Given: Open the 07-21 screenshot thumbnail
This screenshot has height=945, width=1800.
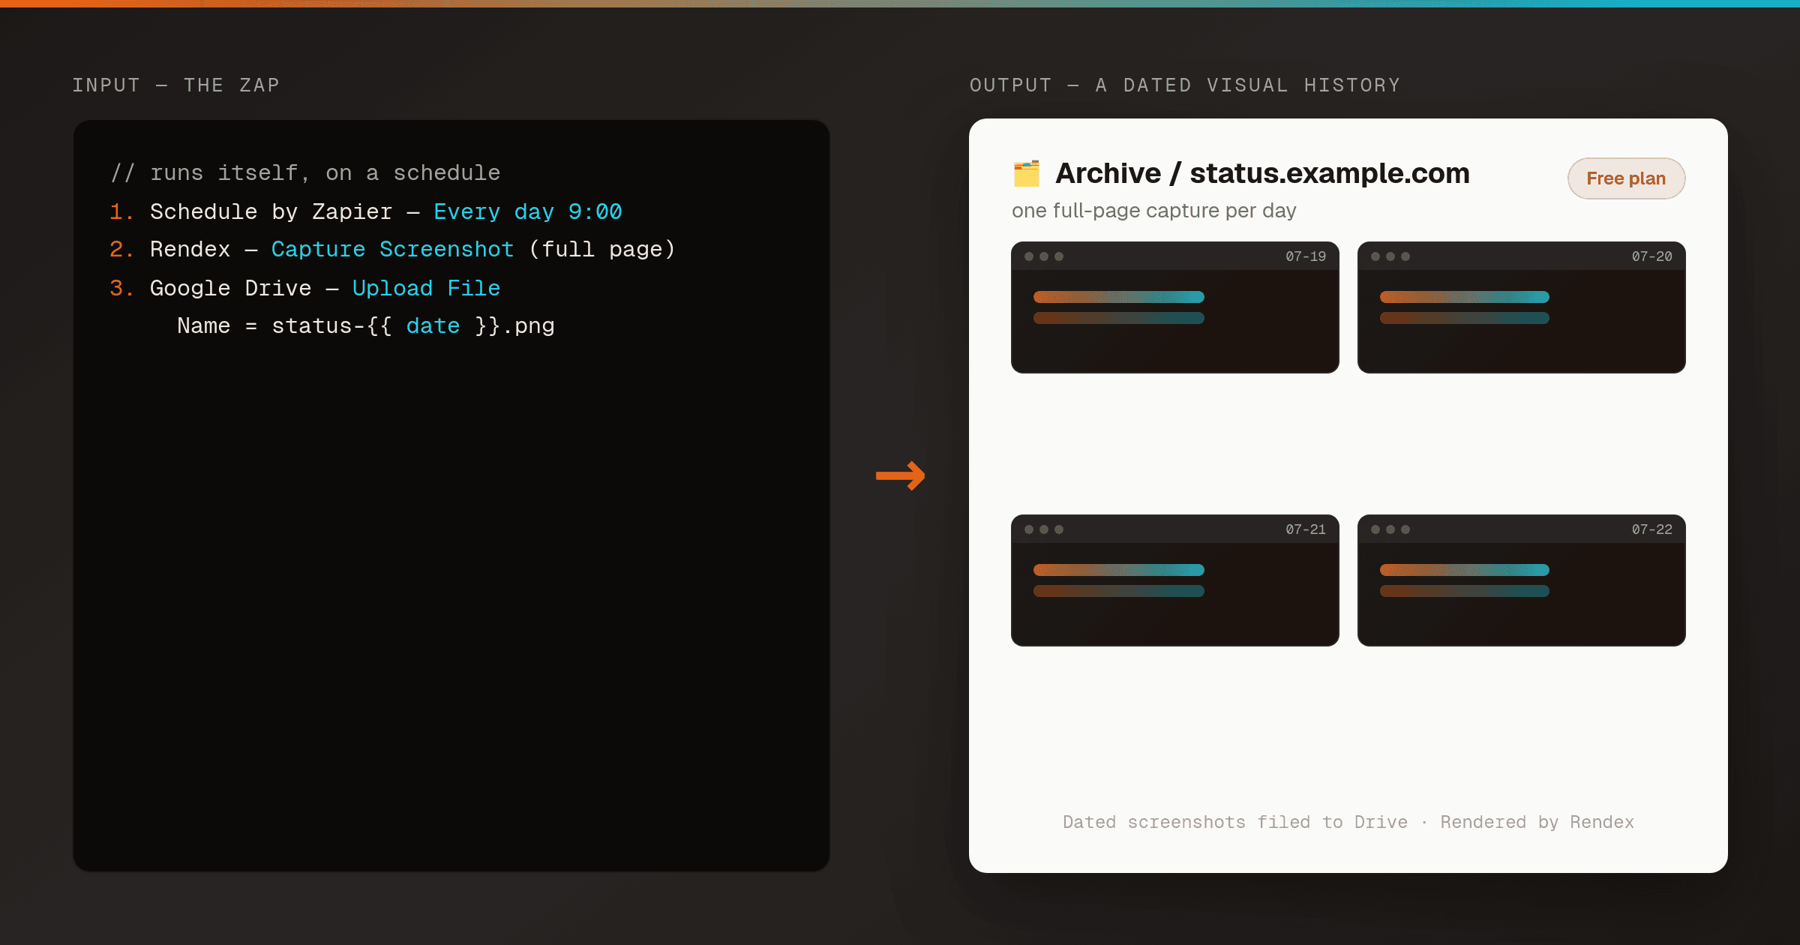Looking at the screenshot, I should pos(1174,580).
